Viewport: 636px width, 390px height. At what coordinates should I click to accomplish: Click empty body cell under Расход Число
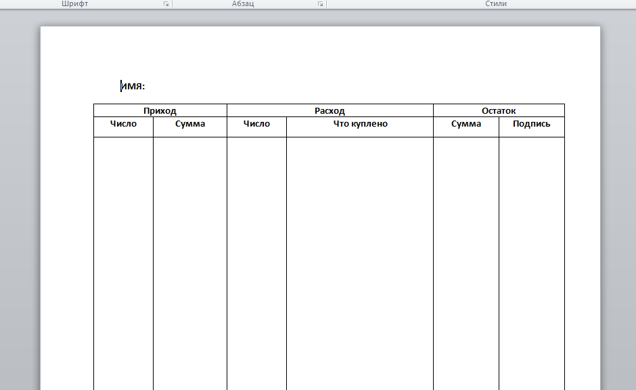256,257
